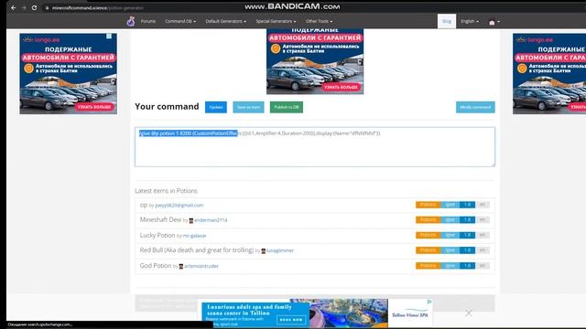Open author mr-galaxar profile link

[x=194, y=236]
